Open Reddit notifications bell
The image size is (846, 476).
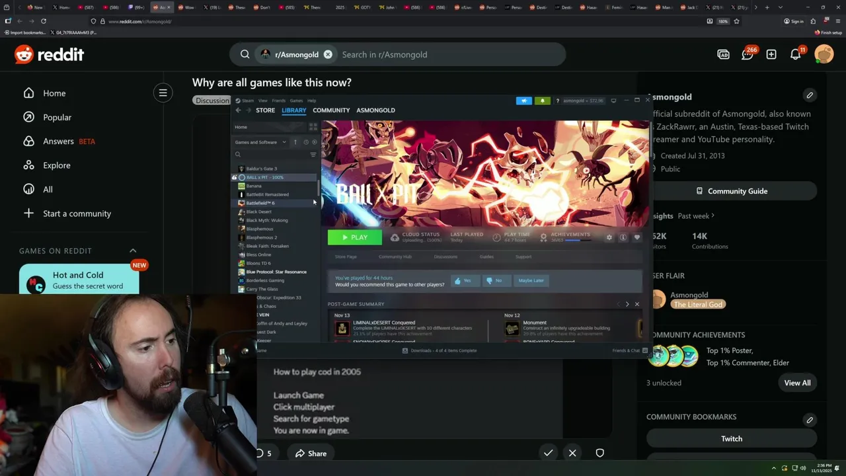click(x=796, y=54)
